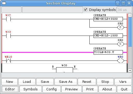
Task: Select the first SR0 call coil
Action: click(121, 27)
